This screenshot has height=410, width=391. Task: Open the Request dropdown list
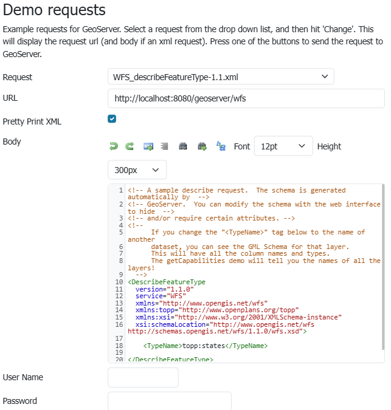pos(221,77)
